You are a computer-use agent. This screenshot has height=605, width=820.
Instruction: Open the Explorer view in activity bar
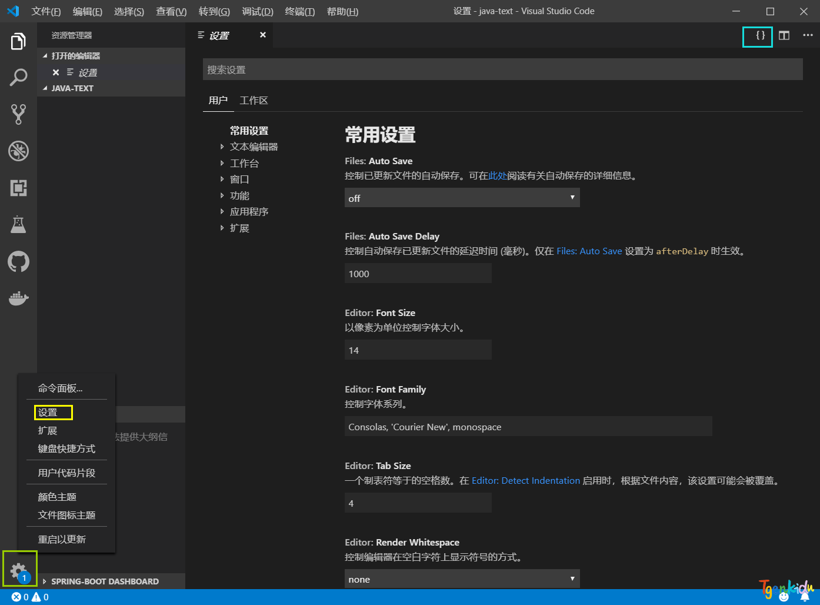[18, 41]
